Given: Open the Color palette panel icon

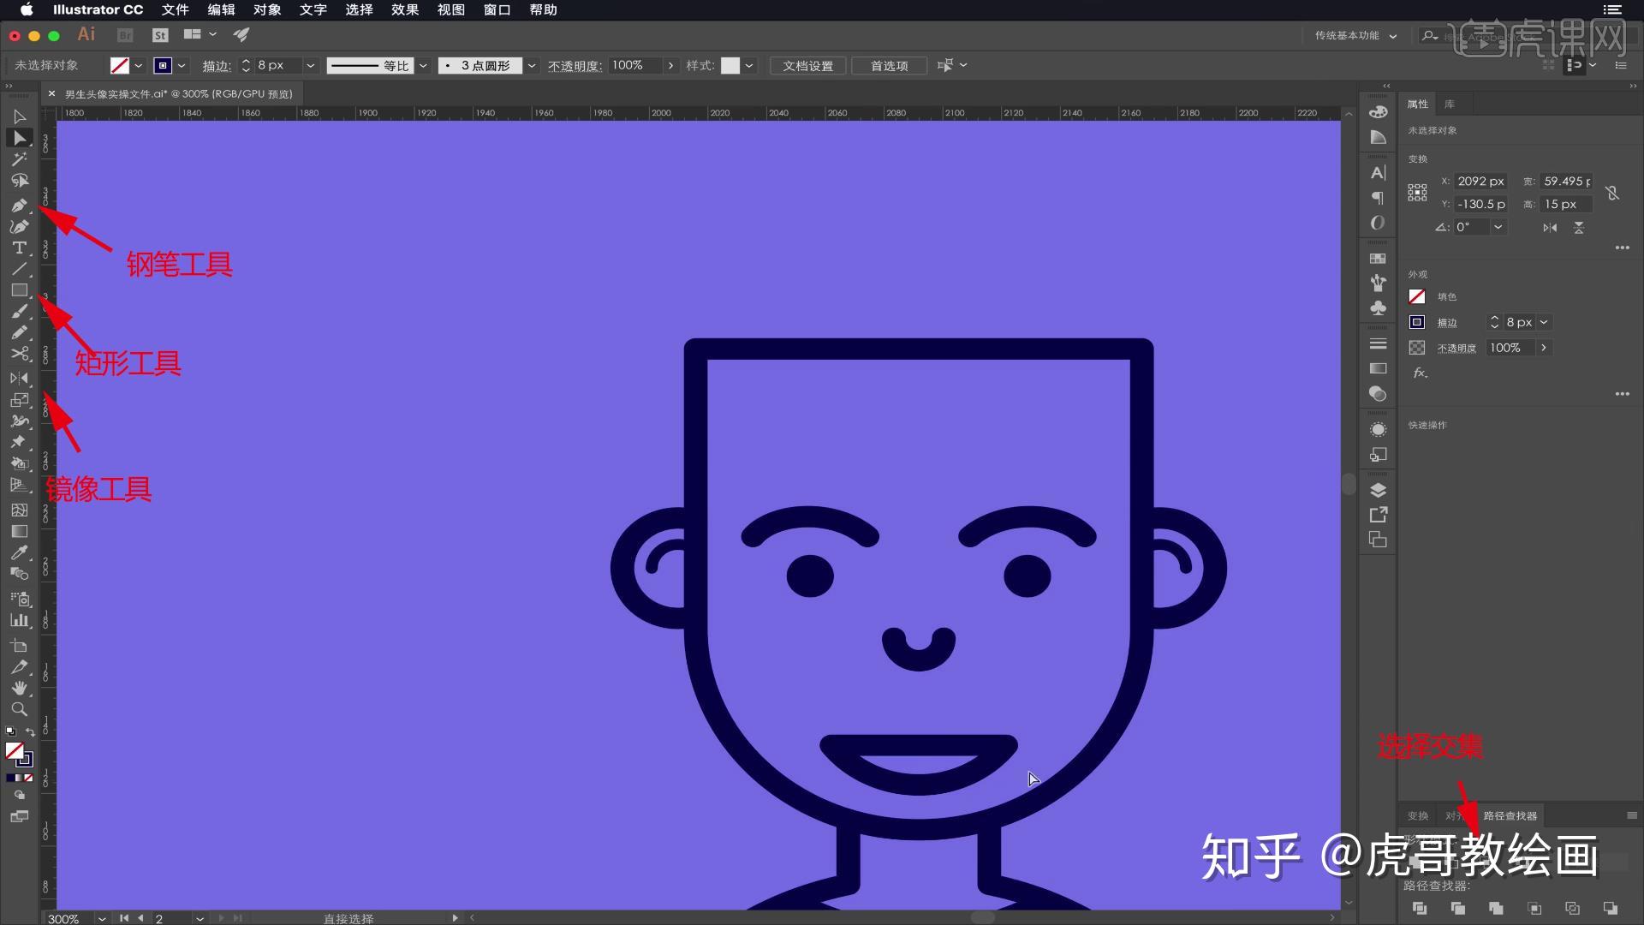Looking at the screenshot, I should 1378,111.
